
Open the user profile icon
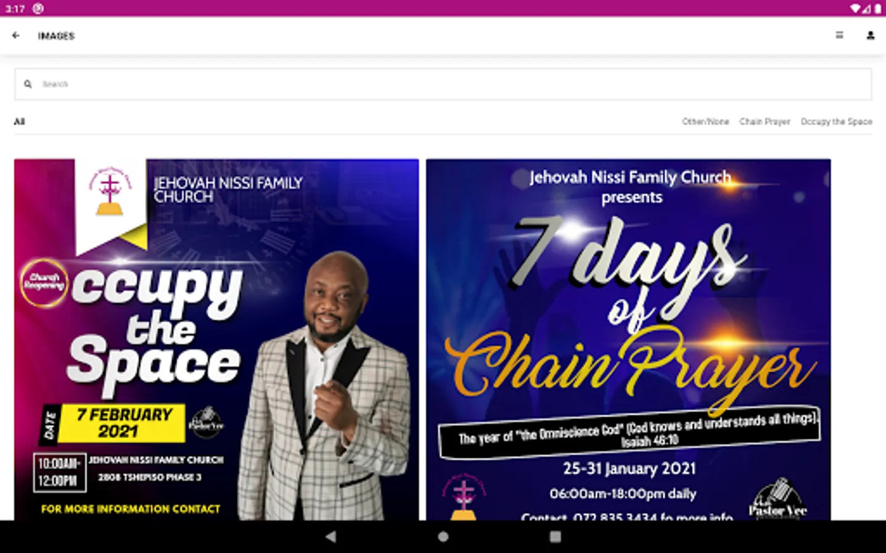870,36
